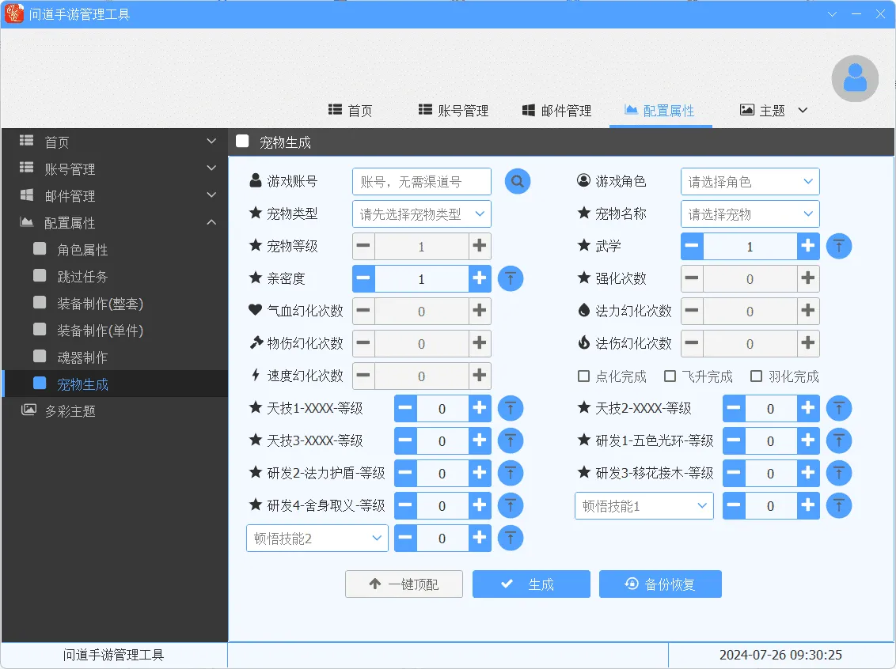Open the 请选择角色 dropdown
896x669 pixels.
(750, 182)
